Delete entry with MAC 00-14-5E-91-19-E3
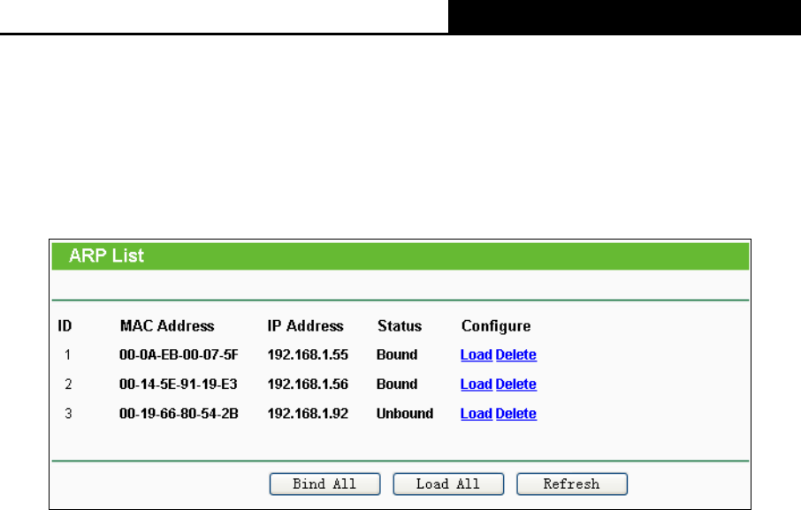 click(516, 384)
